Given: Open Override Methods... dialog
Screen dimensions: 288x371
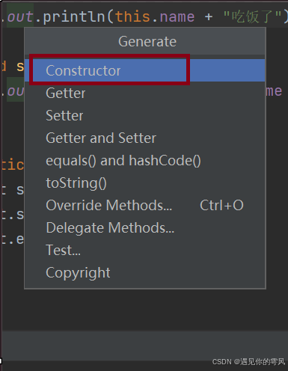Looking at the screenshot, I should tap(144, 205).
